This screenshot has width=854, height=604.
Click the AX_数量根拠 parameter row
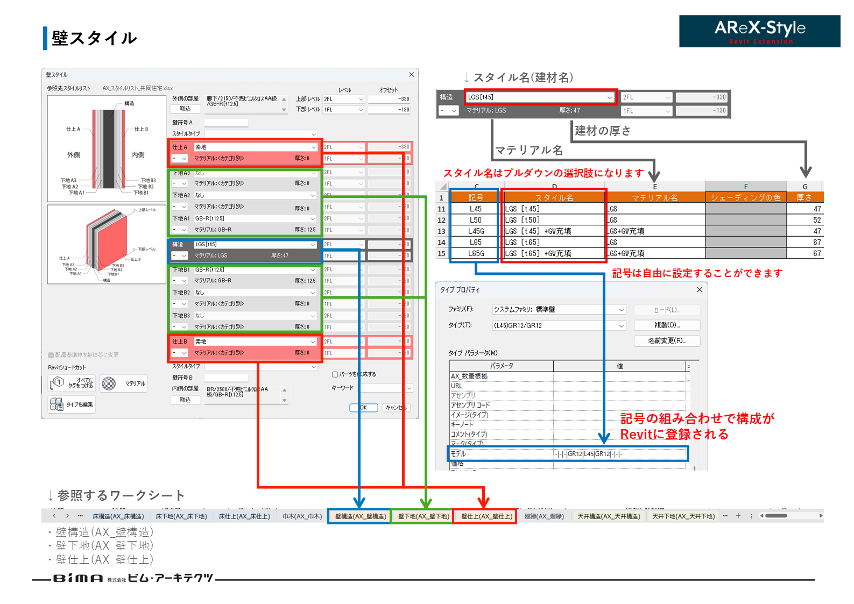568,376
